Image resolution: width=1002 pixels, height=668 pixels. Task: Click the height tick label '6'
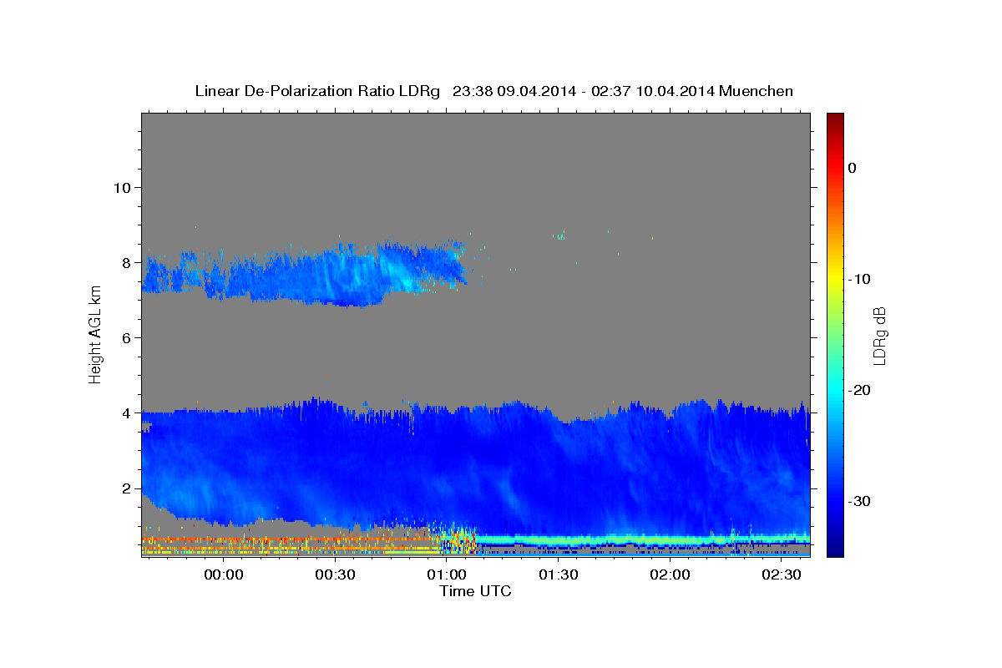tap(126, 337)
